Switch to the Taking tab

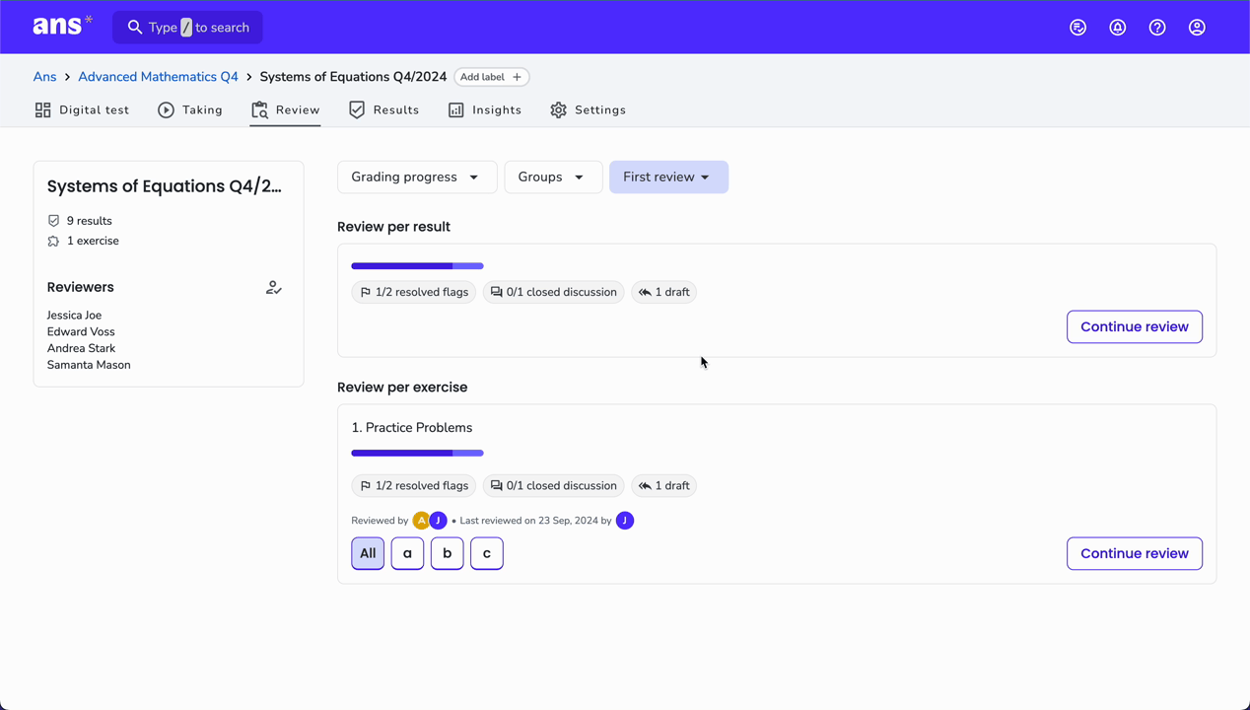click(190, 110)
